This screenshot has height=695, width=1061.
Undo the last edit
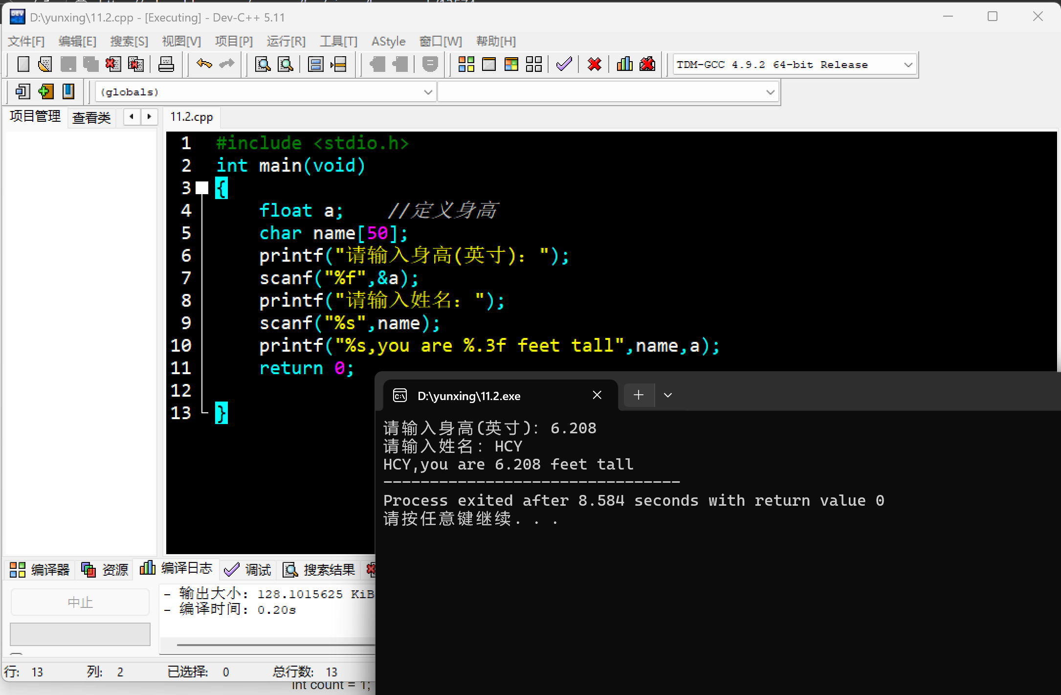tap(204, 64)
